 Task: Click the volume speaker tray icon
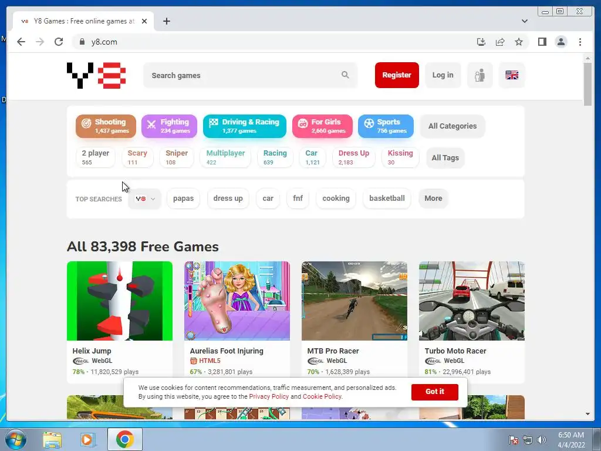542,440
